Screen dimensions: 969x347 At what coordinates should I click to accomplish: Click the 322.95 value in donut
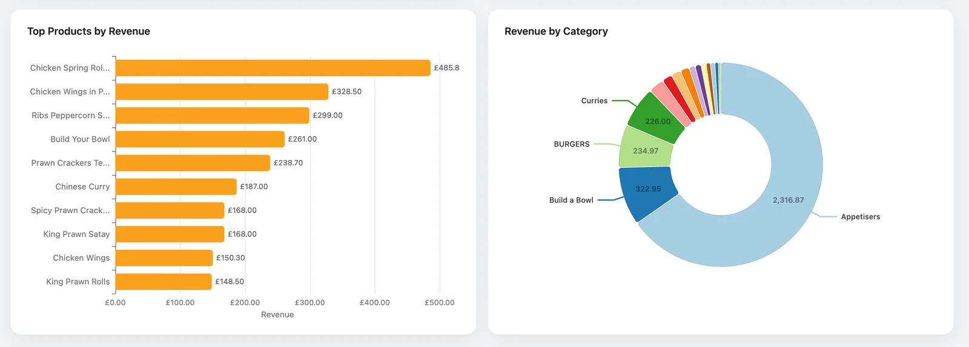[x=648, y=189]
